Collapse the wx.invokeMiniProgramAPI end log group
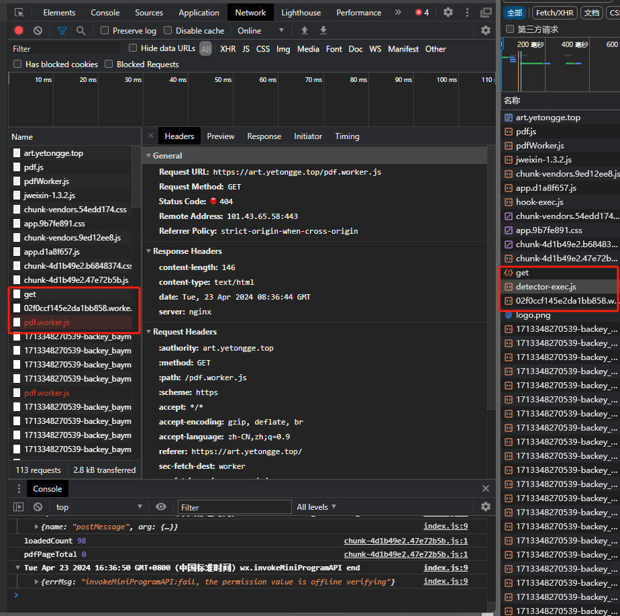This screenshot has width=620, height=616. click(18, 568)
